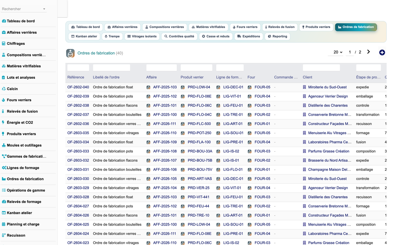Open line LIG-SOU-01 in row OF-2603-035
Image resolution: width=395 pixels, height=245 pixels.
pos(233,133)
